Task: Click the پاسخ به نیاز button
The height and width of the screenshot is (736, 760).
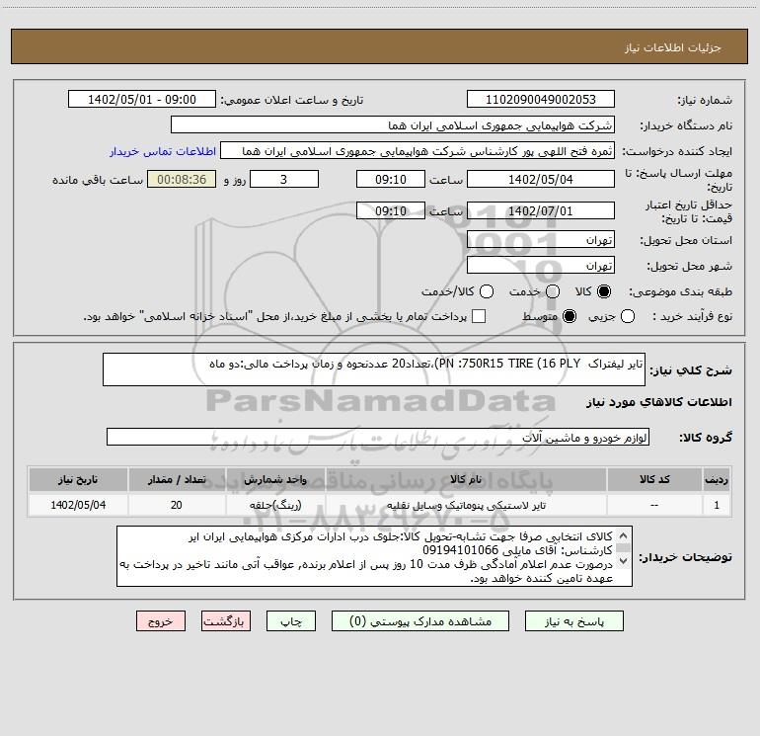Action: (x=573, y=621)
